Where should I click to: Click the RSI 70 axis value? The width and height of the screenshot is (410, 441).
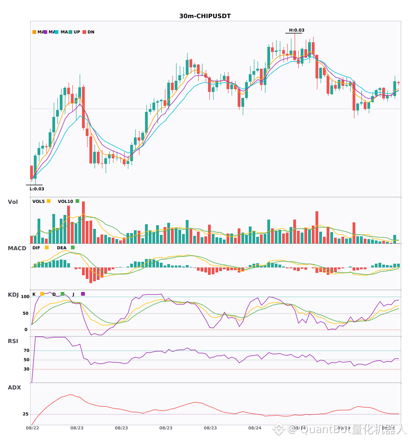pos(26,350)
